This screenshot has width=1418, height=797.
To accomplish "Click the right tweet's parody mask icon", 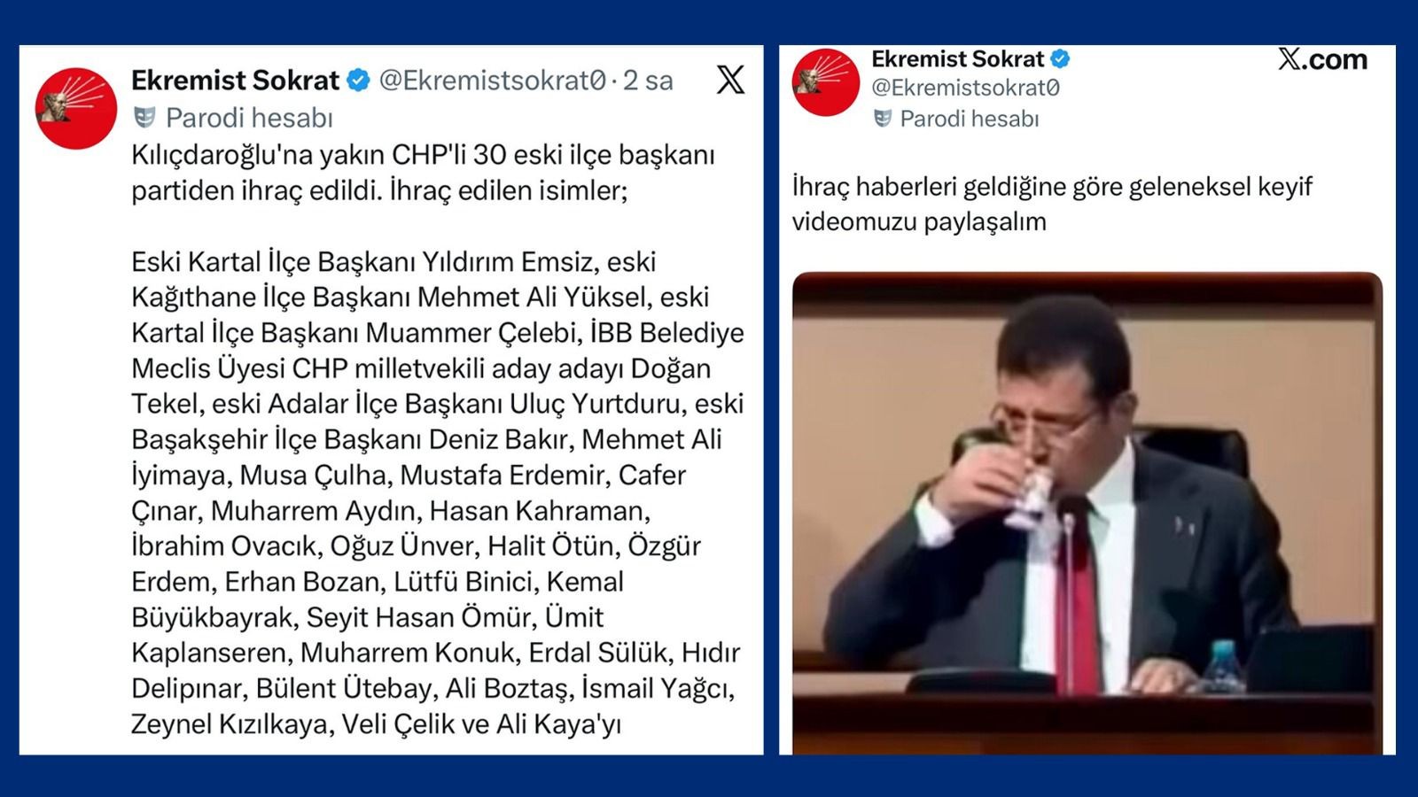I will (883, 118).
